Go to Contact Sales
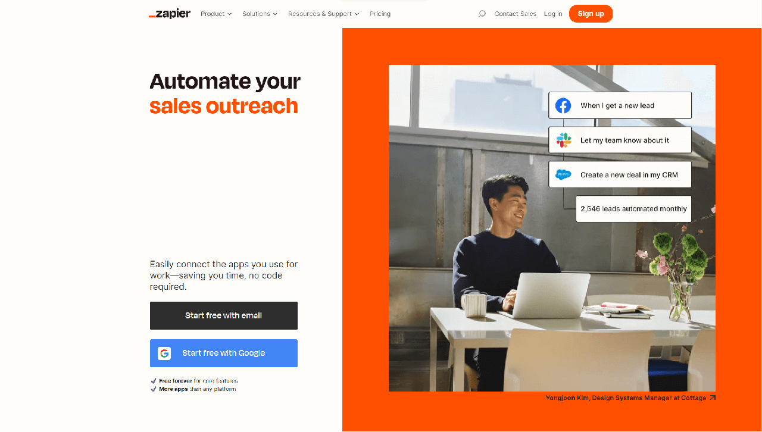762x432 pixels. pos(515,14)
